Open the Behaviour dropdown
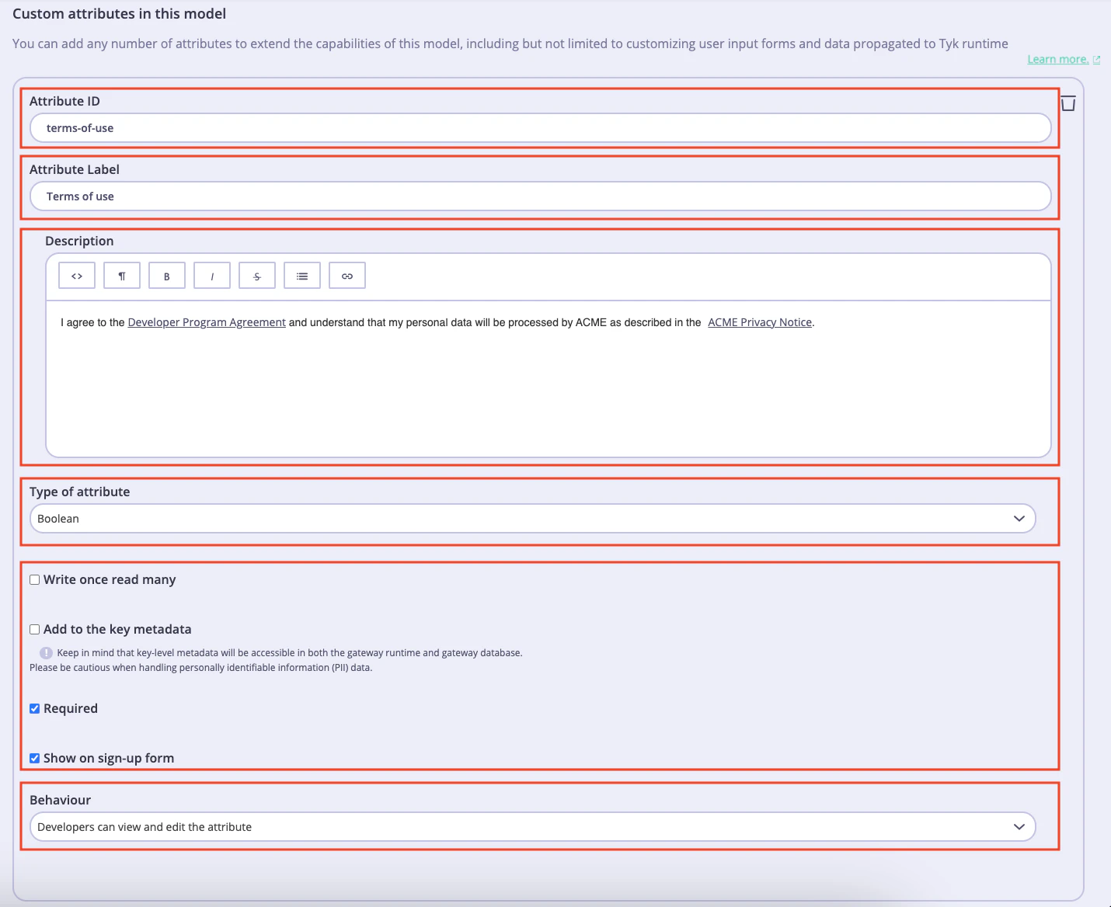Viewport: 1111px width, 907px height. click(532, 826)
